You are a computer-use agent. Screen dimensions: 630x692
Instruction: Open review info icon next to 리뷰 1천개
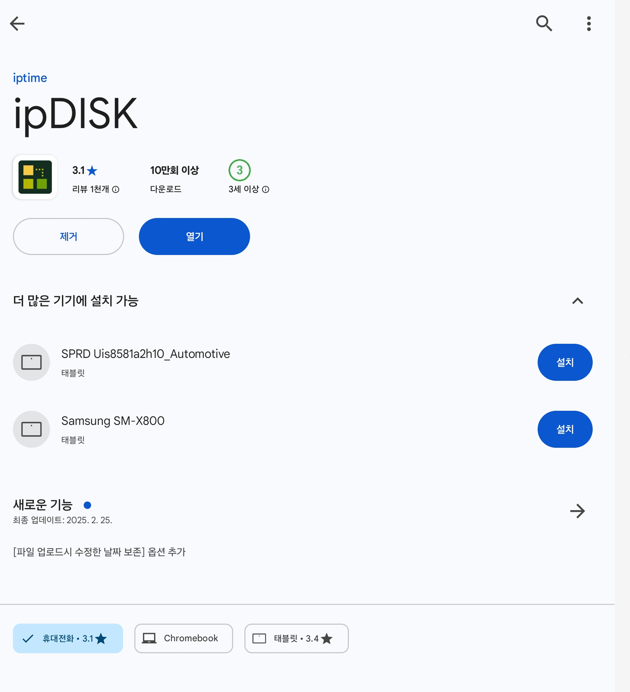(x=116, y=189)
